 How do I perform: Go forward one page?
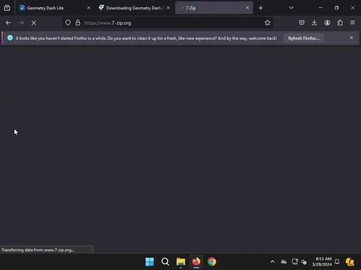pyautogui.click(x=21, y=23)
